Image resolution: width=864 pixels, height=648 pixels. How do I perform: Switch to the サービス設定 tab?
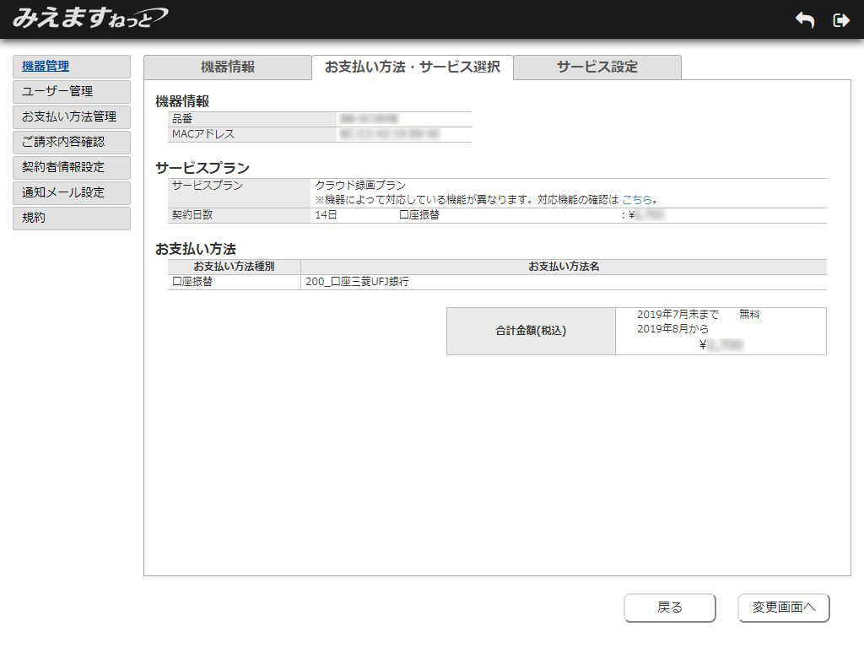(597, 67)
